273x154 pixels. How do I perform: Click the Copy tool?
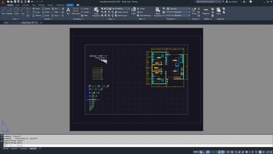[36, 12]
